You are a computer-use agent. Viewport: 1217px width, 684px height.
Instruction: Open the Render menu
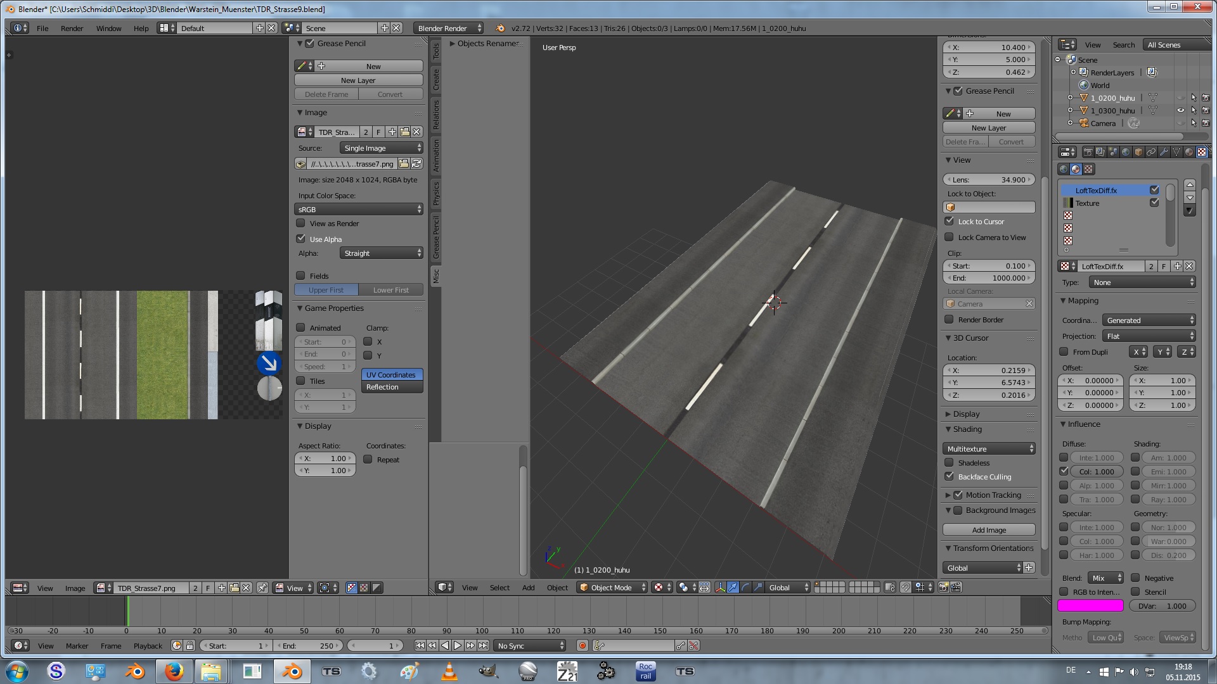click(x=72, y=28)
